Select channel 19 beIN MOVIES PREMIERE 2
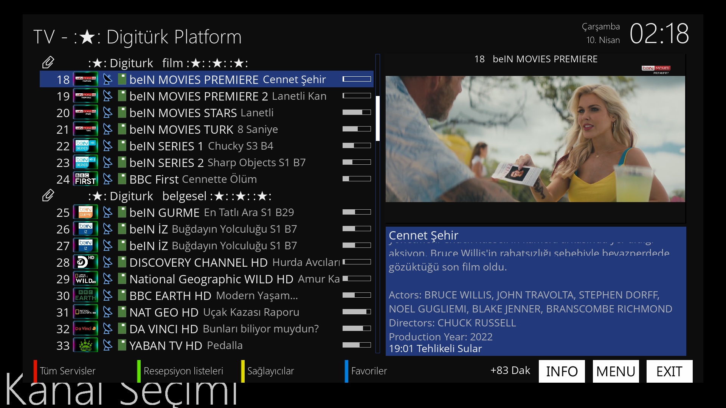Screen dimensions: 726x408 point(206,96)
